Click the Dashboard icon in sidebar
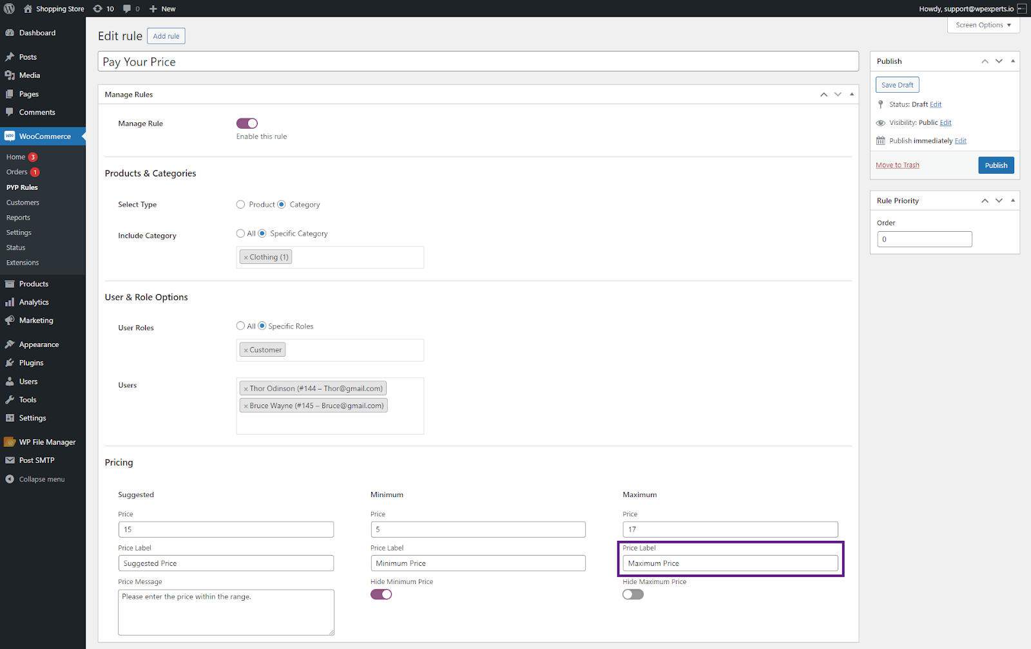Screen dimensions: 1031x649 (10, 33)
